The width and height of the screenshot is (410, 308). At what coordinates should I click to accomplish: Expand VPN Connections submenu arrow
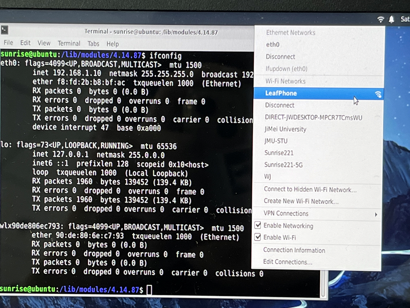pyautogui.click(x=376, y=214)
